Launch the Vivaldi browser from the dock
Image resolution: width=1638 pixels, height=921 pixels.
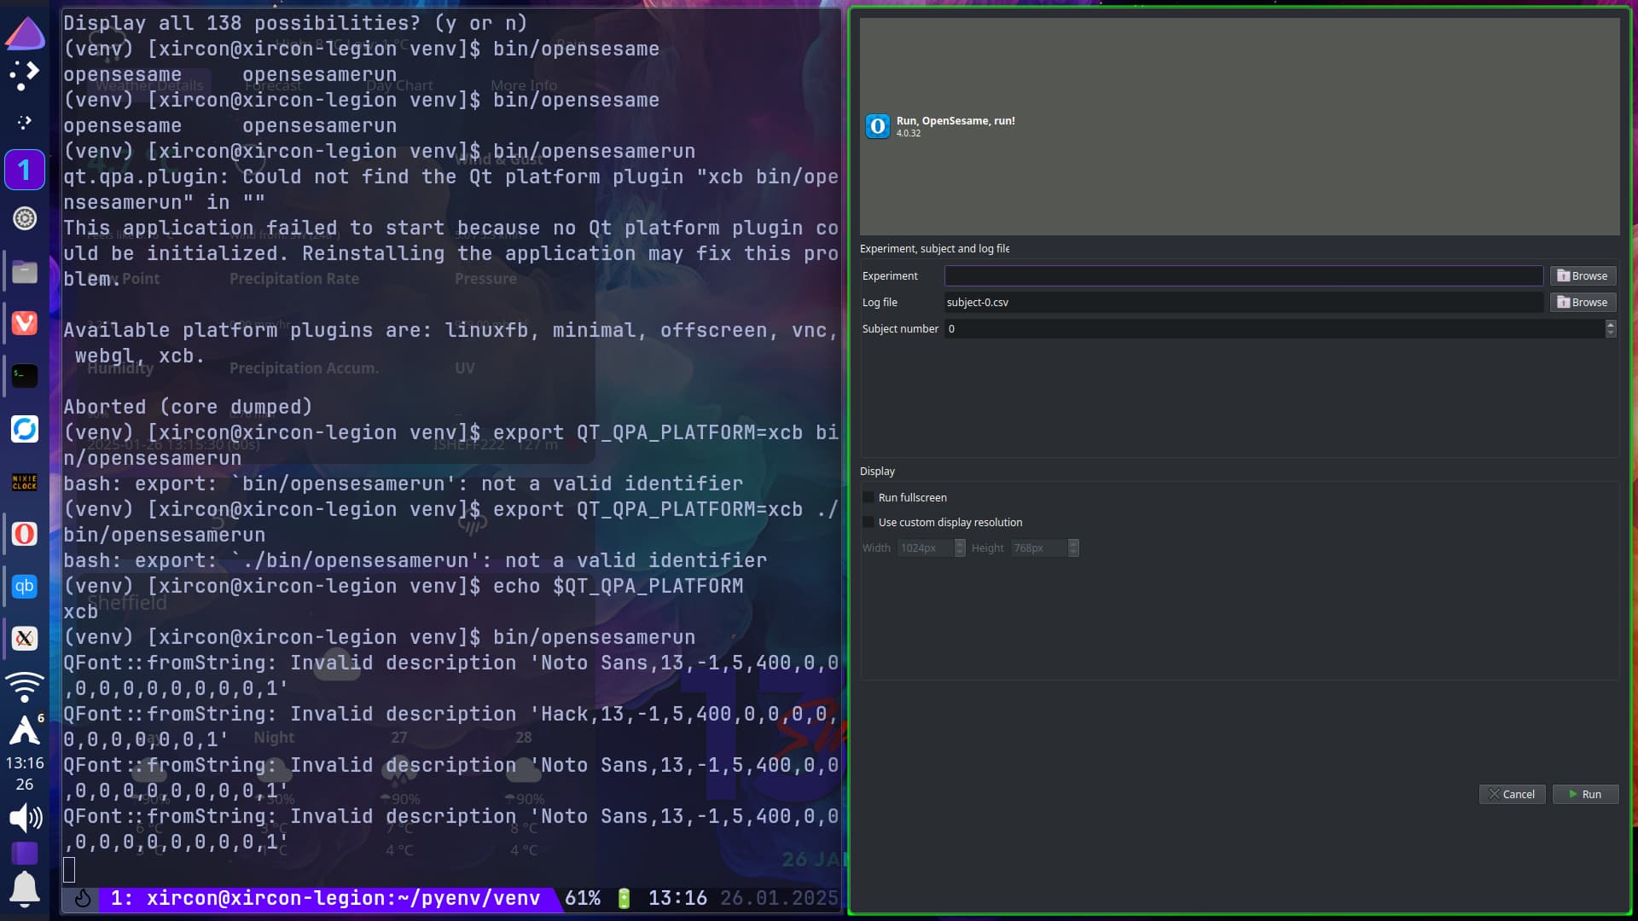(25, 323)
